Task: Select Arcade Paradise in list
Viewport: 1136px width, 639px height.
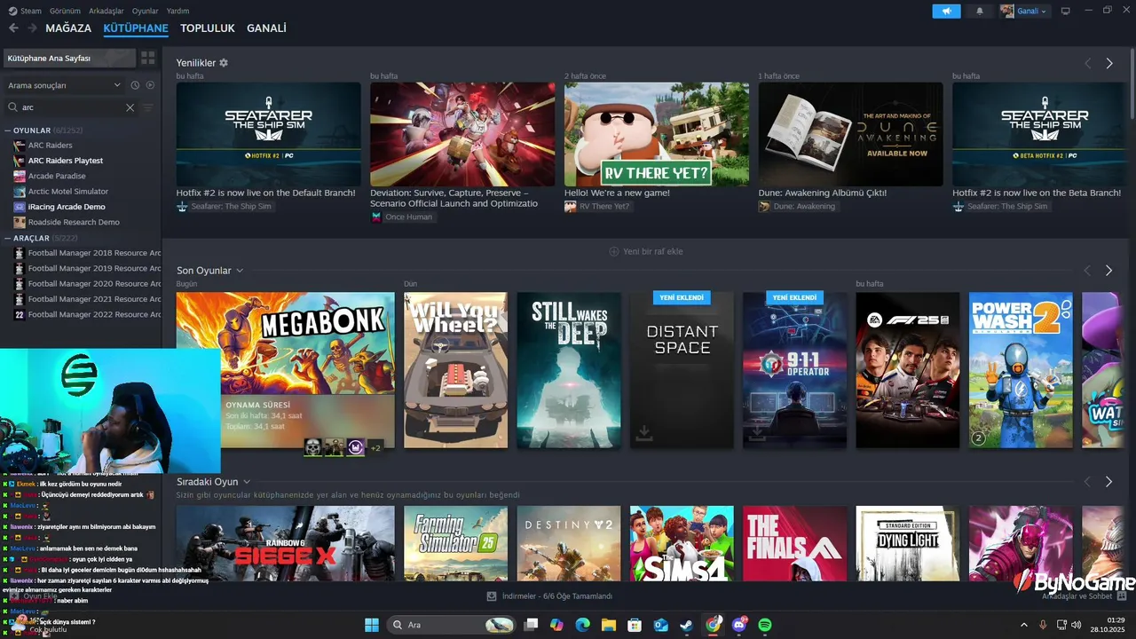Action: [57, 176]
